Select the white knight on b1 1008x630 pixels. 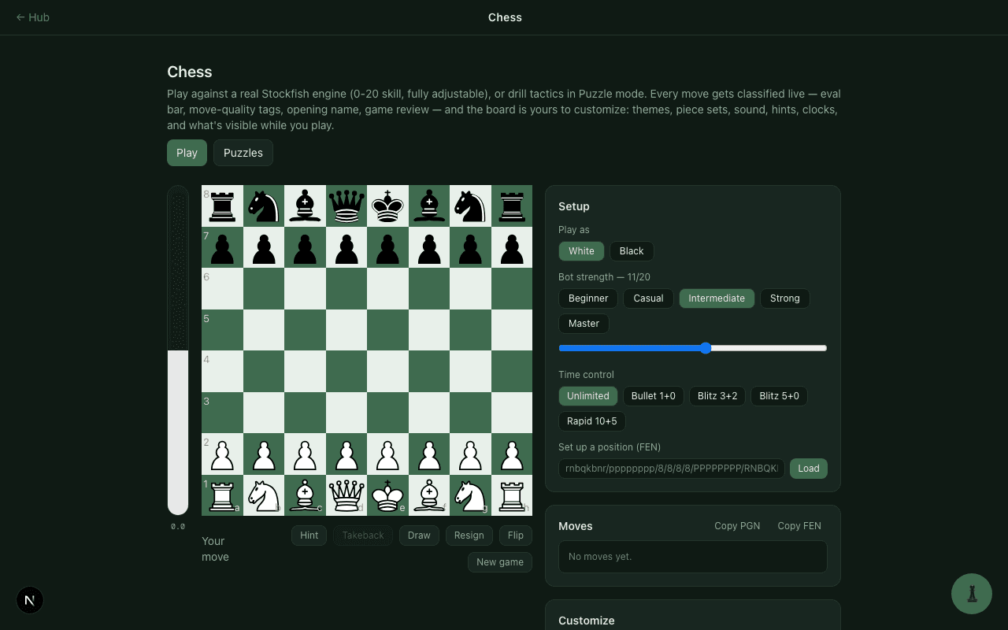tap(264, 495)
